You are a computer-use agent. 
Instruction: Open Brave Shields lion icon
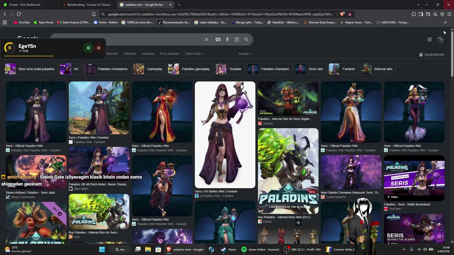[342, 14]
